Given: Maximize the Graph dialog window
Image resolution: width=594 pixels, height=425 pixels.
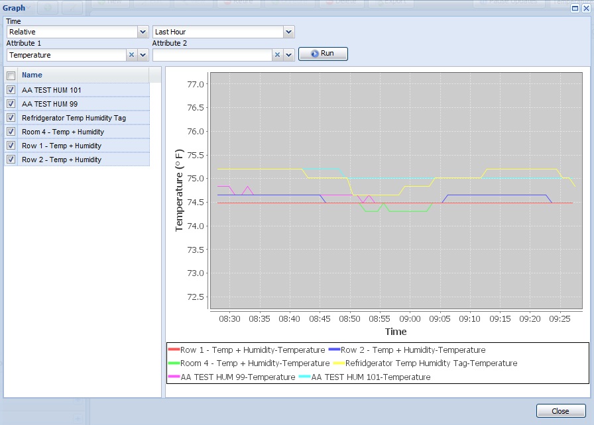Looking at the screenshot, I should click(x=575, y=8).
